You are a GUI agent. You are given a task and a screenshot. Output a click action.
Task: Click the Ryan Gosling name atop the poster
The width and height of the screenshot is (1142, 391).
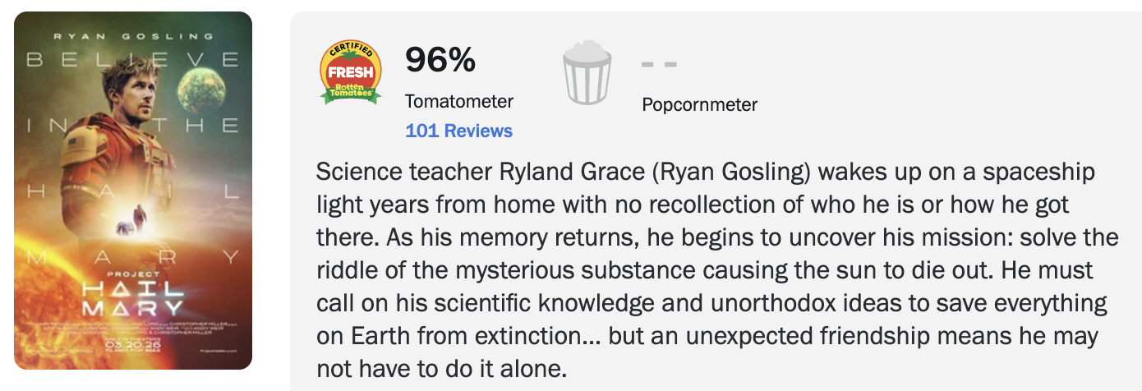coord(133,37)
